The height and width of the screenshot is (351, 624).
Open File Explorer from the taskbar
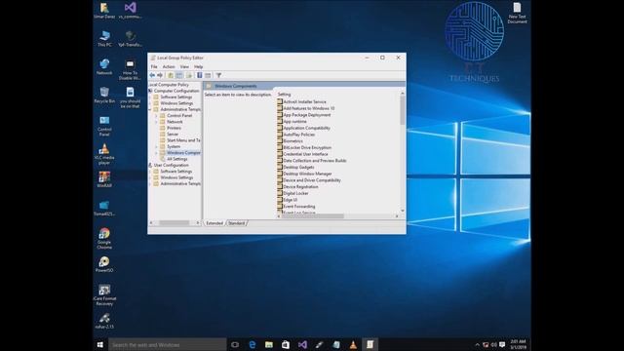click(x=269, y=344)
